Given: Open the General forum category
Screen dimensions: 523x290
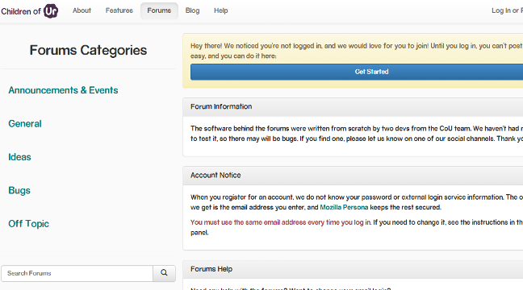Looking at the screenshot, I should coord(25,124).
